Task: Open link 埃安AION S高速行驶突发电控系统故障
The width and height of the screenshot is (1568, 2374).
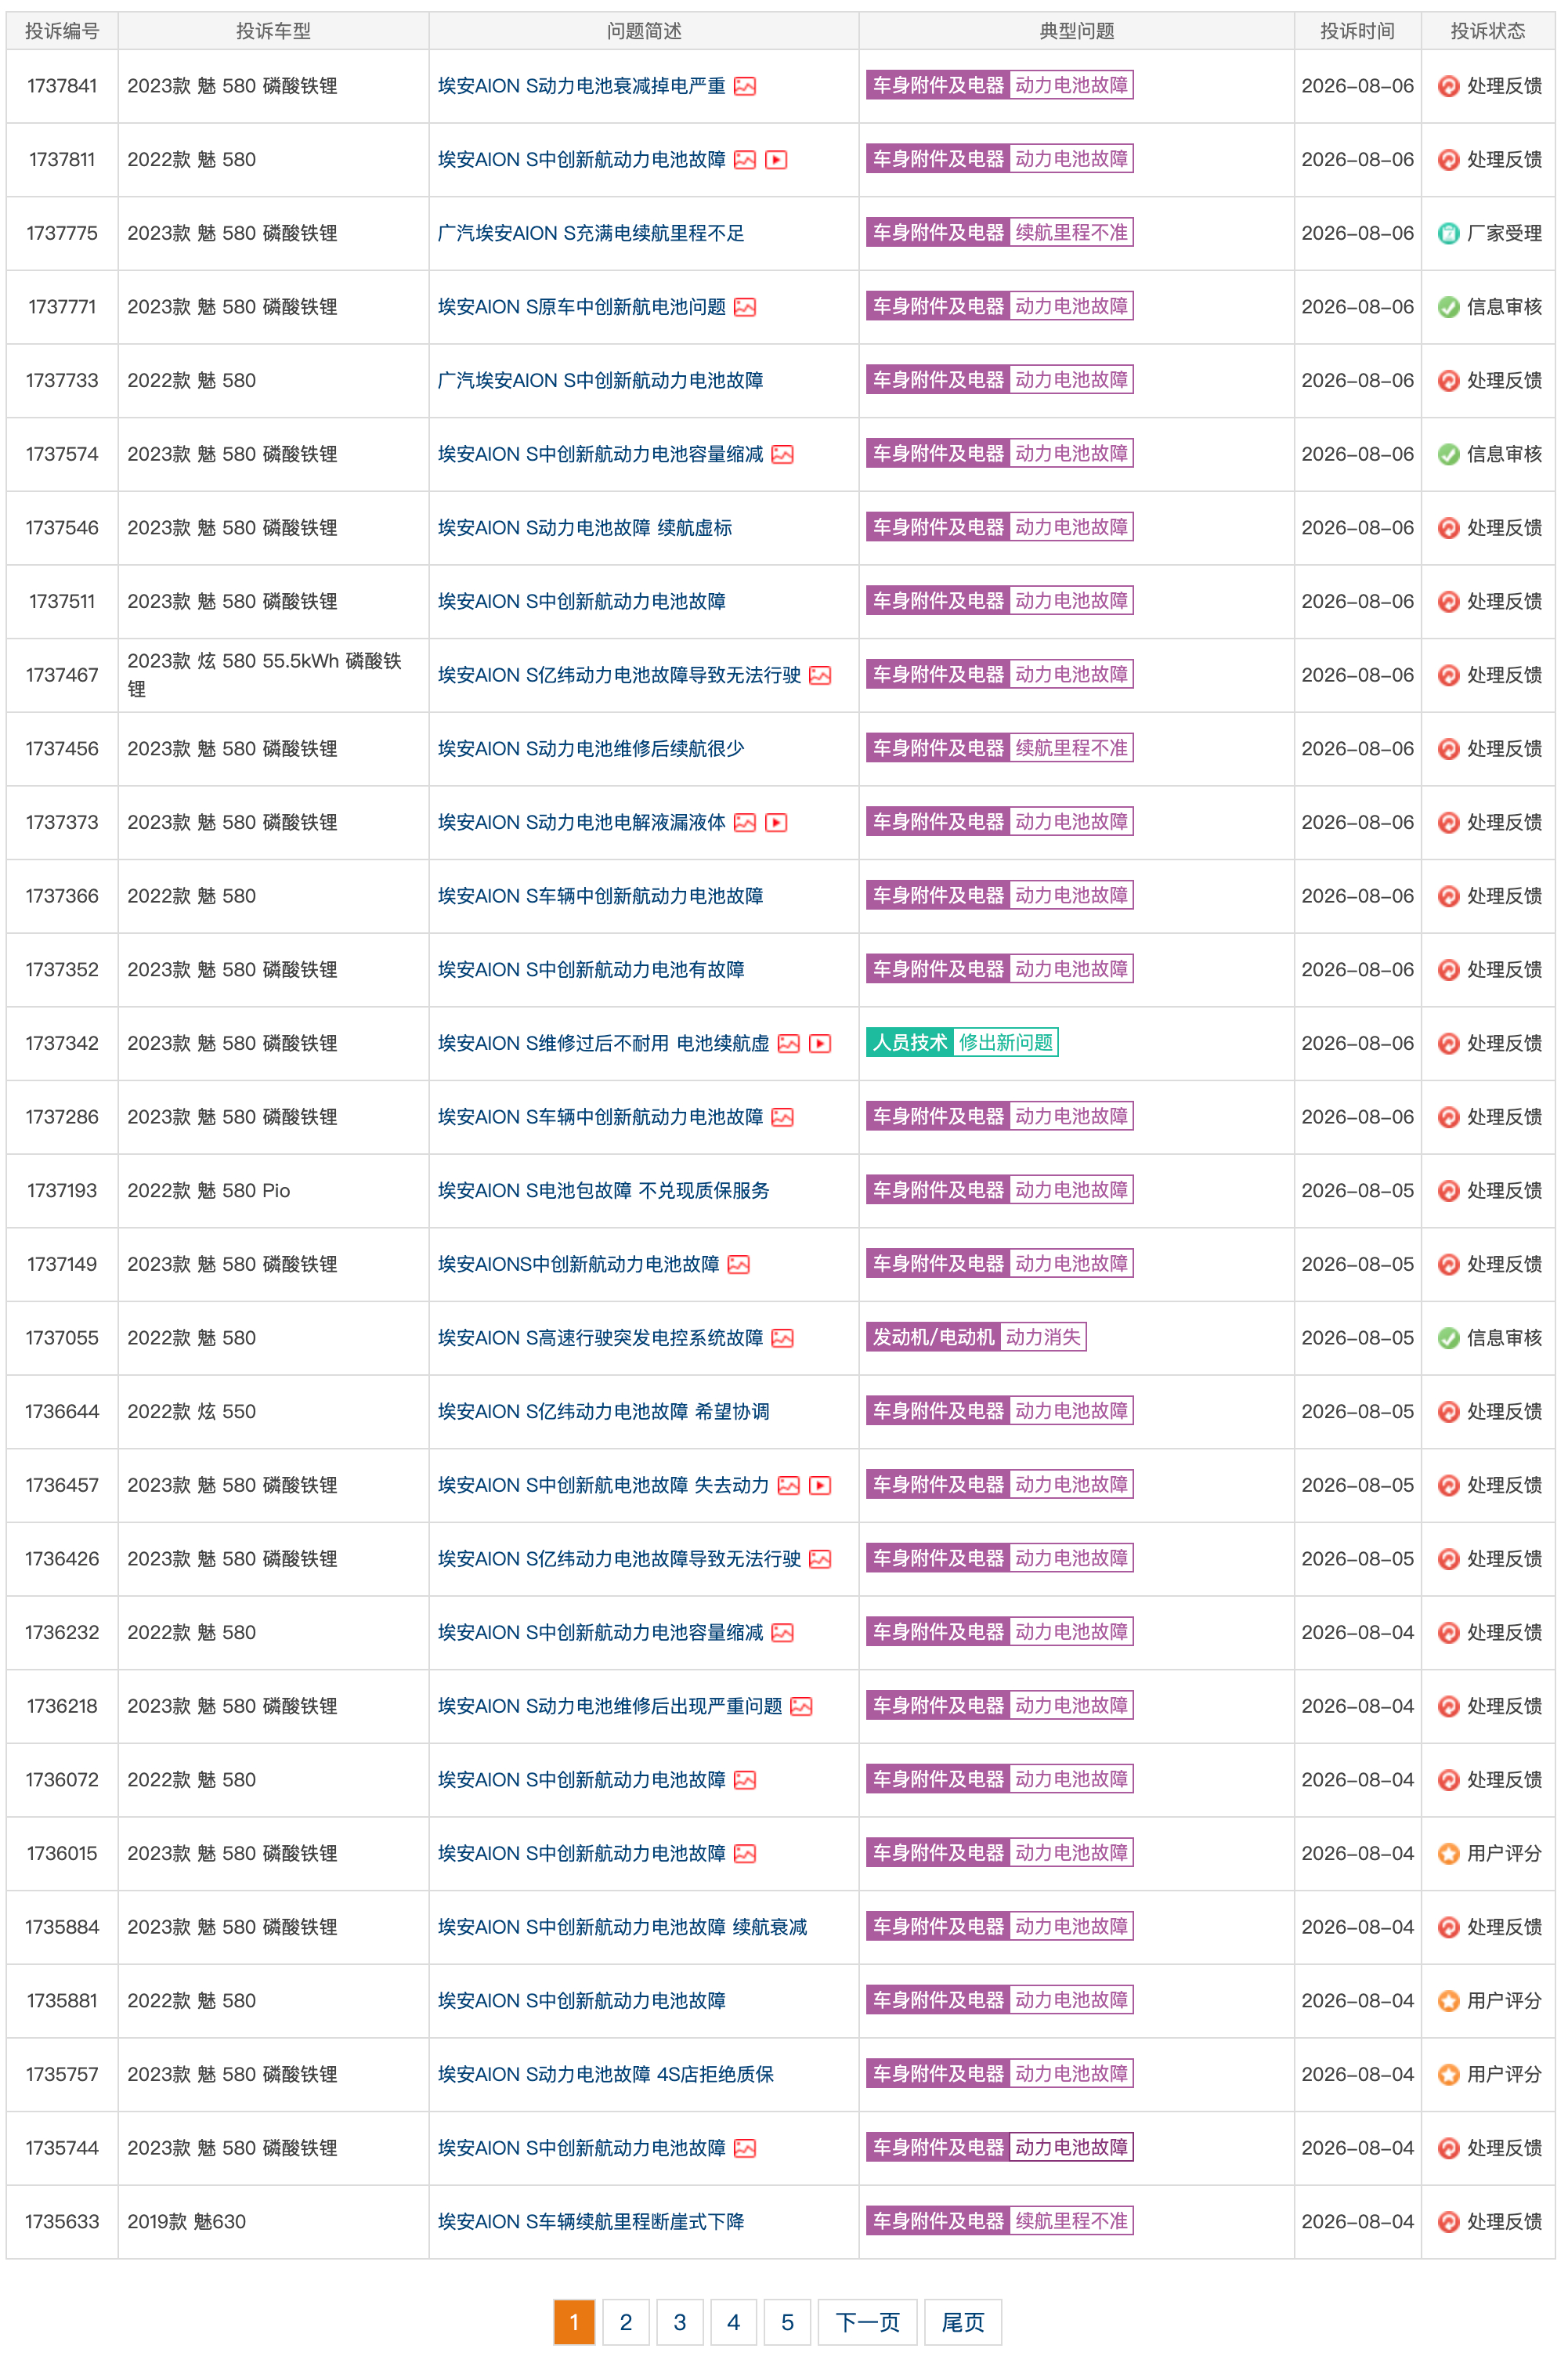Action: 601,1338
